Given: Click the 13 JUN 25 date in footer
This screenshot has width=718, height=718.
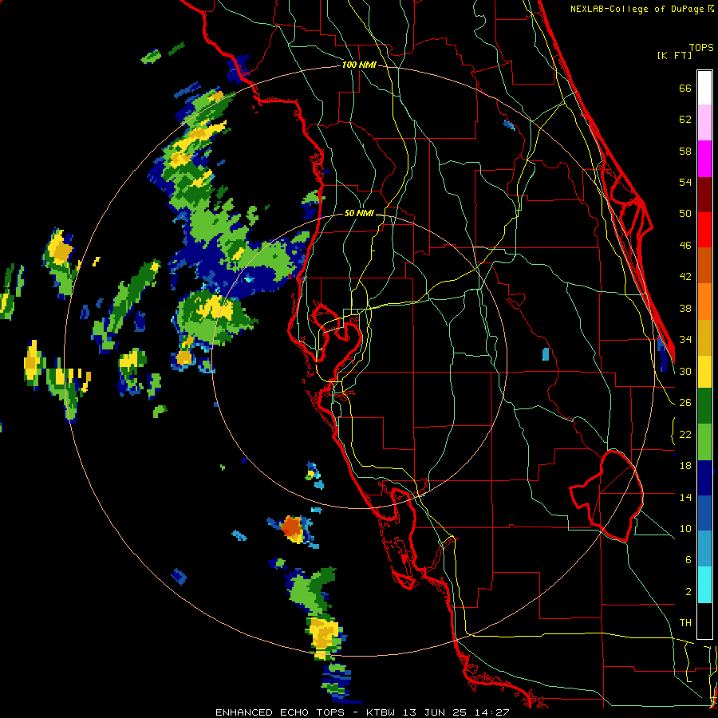Looking at the screenshot, I should coord(435,712).
